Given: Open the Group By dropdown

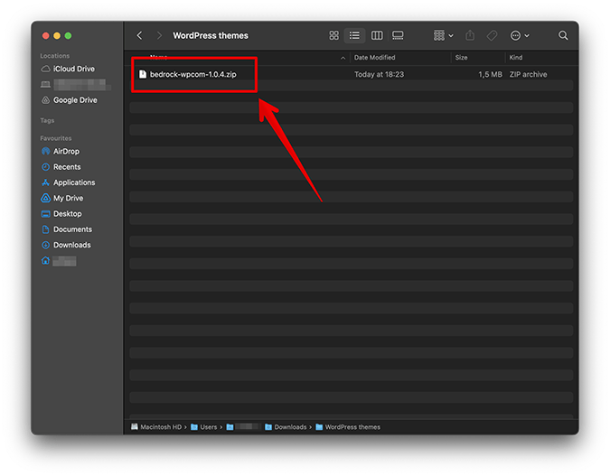Looking at the screenshot, I should (x=443, y=35).
